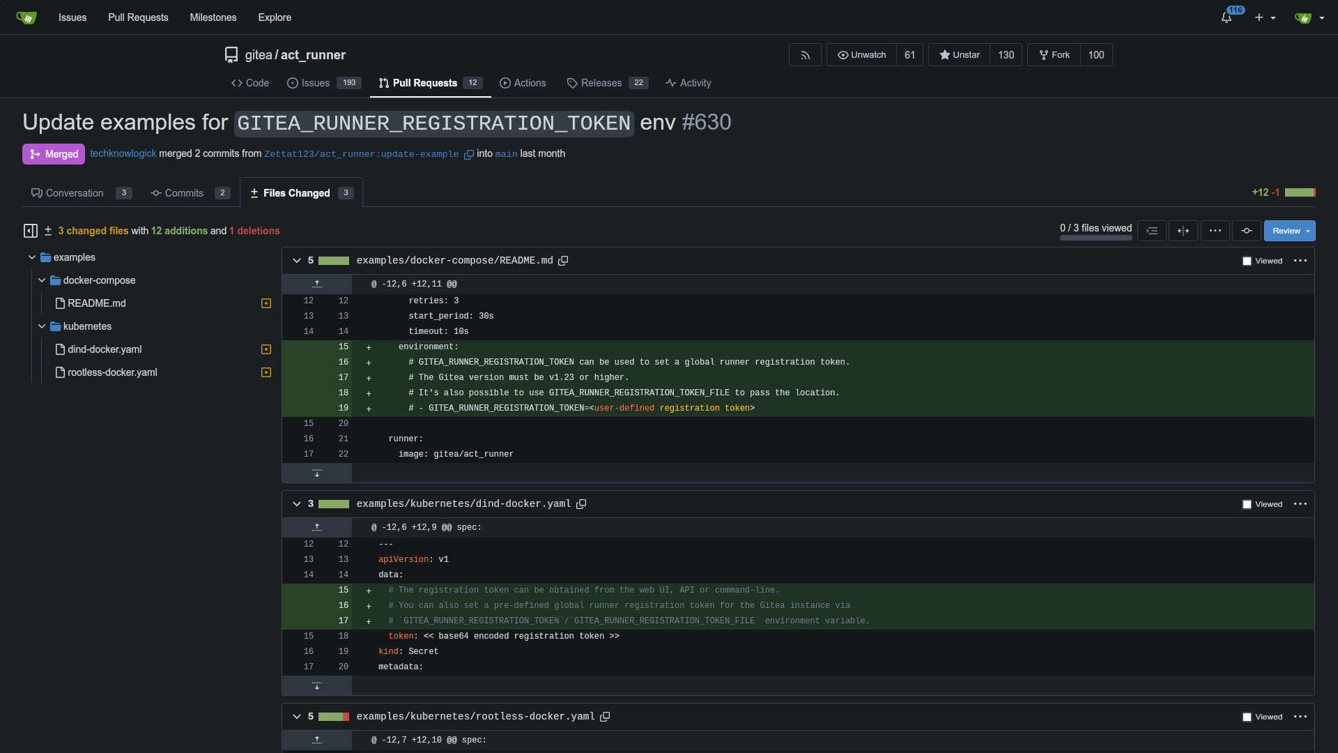Click the Unstar button
1338x753 pixels.
(x=959, y=55)
